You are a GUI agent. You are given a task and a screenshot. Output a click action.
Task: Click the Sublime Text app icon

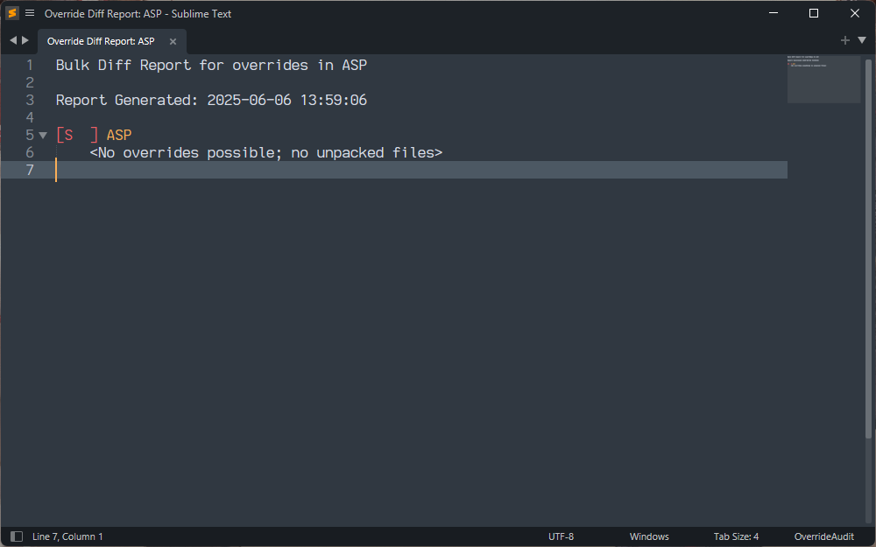tap(12, 13)
